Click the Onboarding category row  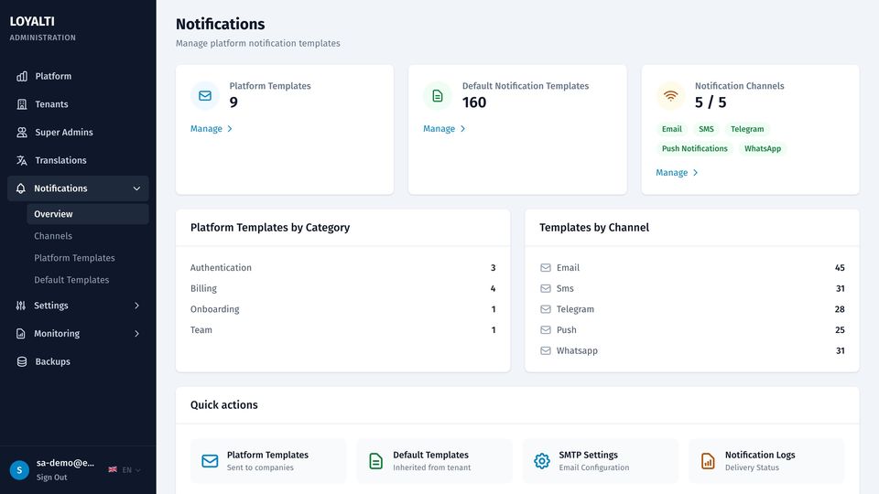pyautogui.click(x=343, y=309)
